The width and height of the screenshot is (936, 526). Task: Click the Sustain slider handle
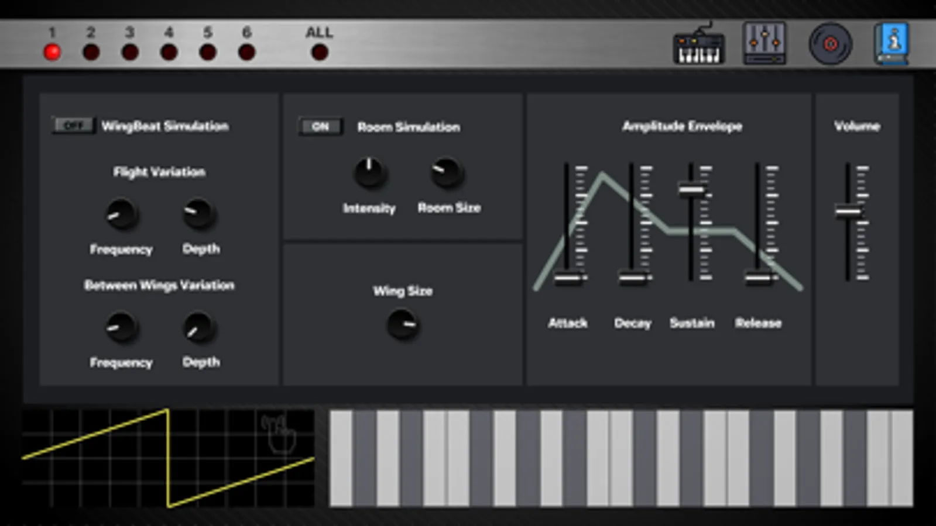(692, 189)
